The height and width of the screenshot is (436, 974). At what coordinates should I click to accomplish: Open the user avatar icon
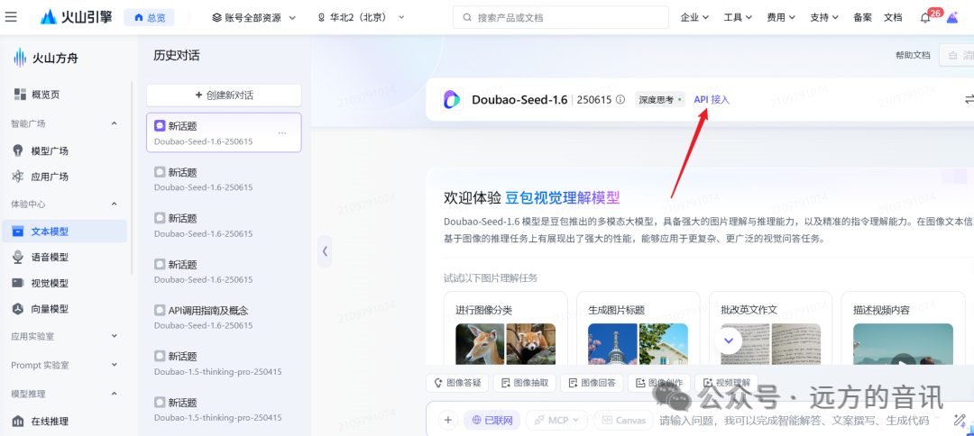(952, 17)
